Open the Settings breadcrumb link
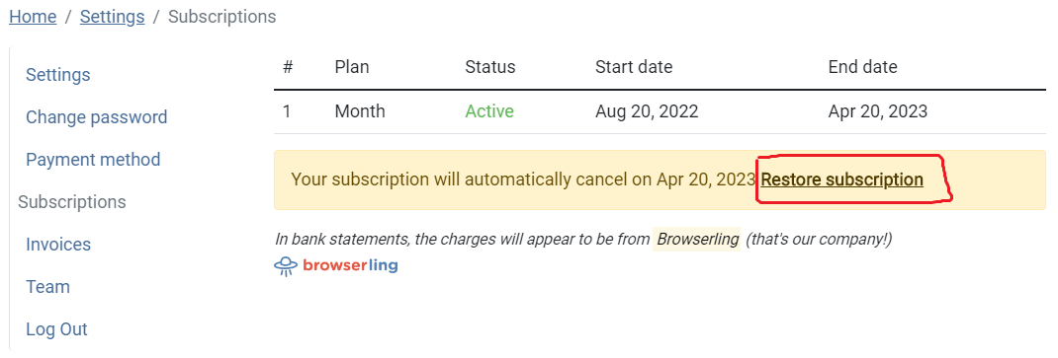The width and height of the screenshot is (1058, 358). (x=112, y=16)
